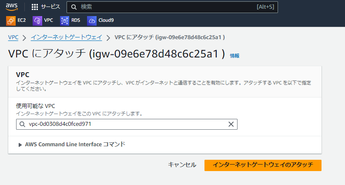Open VPC favorite link text in toolbar
Viewport: 345px width, 185px height.
point(48,20)
